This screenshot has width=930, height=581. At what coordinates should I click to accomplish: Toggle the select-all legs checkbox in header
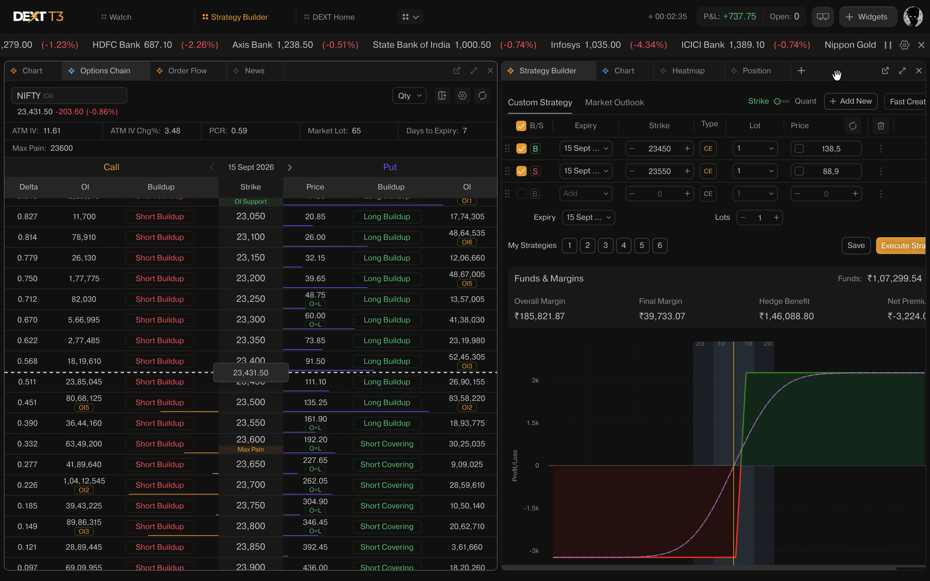(521, 126)
